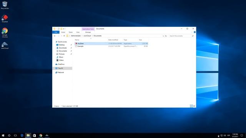Switch to Large icons view in status bar
This screenshot has height=138, width=246.
pyautogui.click(x=194, y=106)
